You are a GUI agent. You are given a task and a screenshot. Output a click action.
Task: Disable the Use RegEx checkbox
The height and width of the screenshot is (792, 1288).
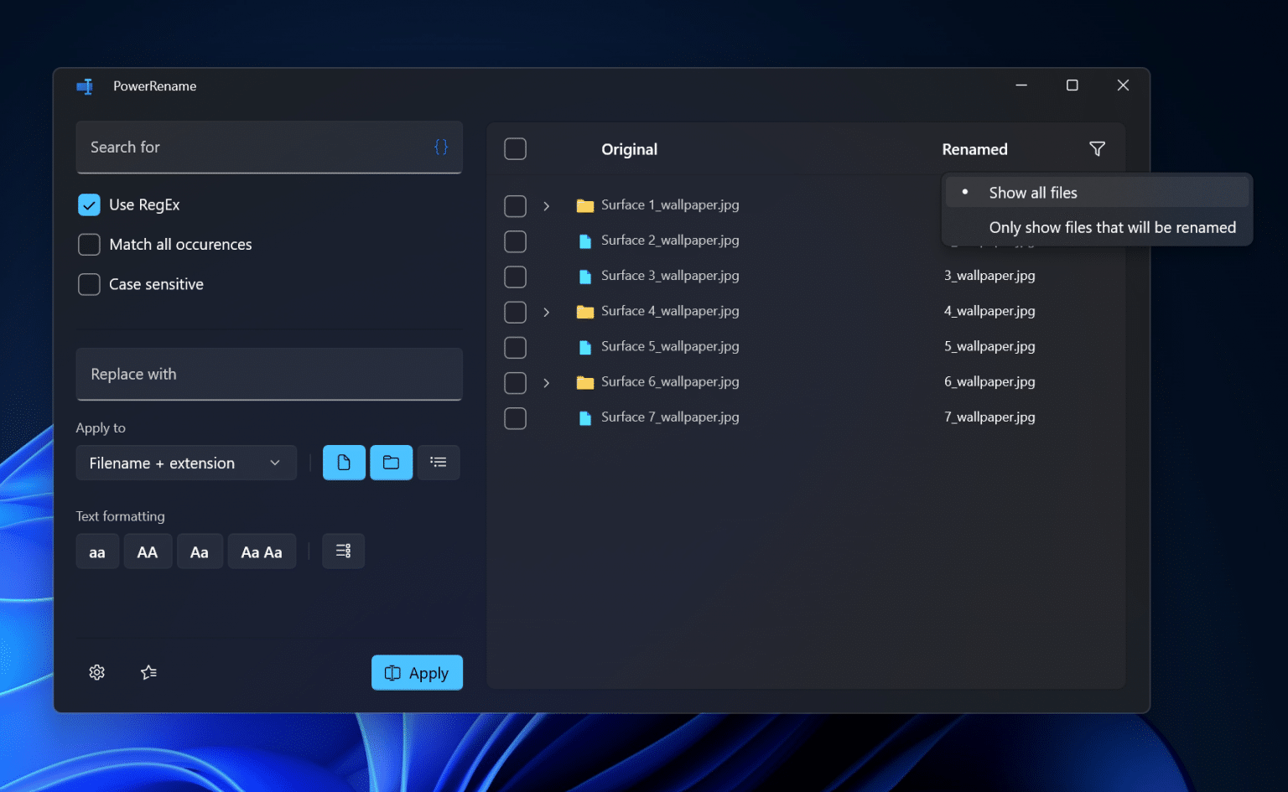pyautogui.click(x=89, y=205)
